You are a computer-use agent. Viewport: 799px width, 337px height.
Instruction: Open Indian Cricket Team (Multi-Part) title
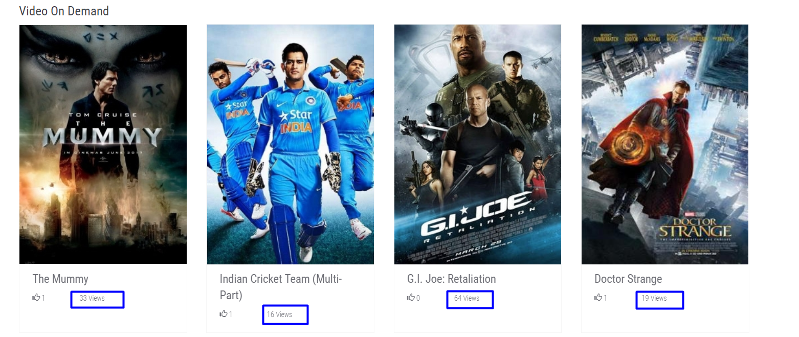(281, 287)
